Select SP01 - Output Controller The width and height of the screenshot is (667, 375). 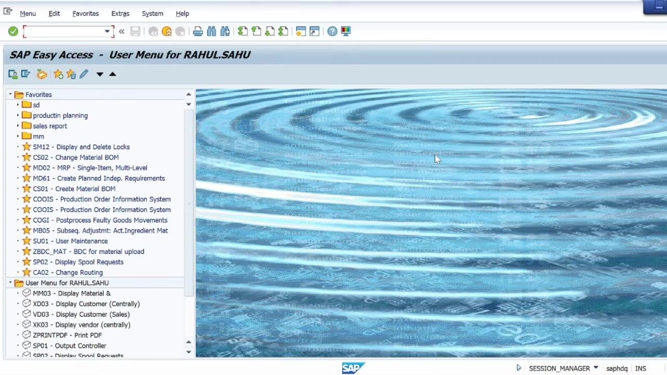pos(69,345)
